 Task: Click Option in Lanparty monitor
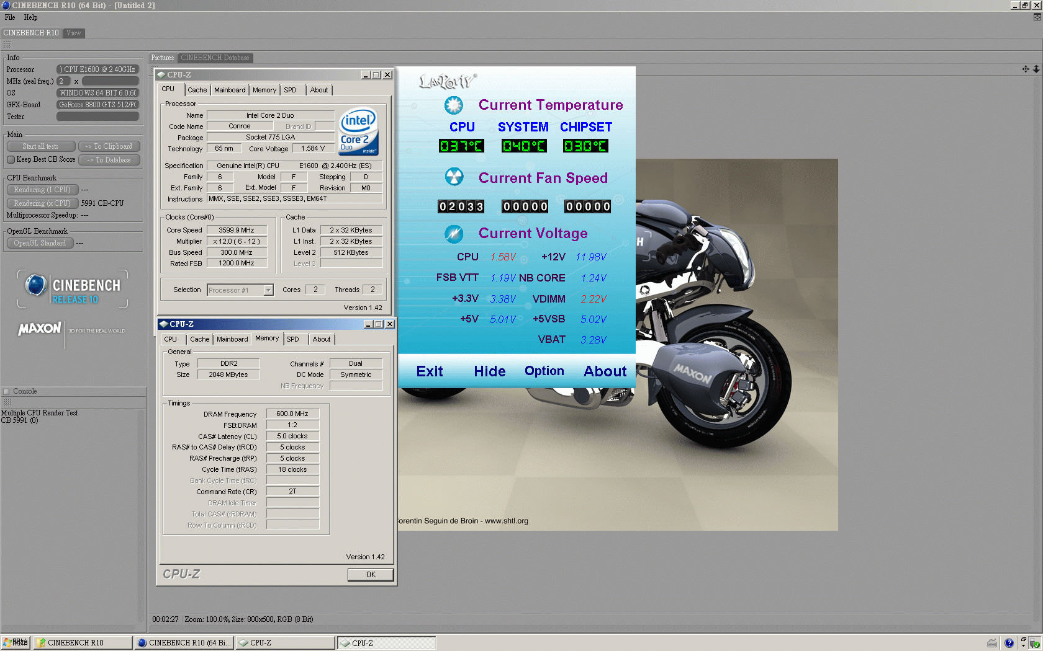[x=544, y=371]
